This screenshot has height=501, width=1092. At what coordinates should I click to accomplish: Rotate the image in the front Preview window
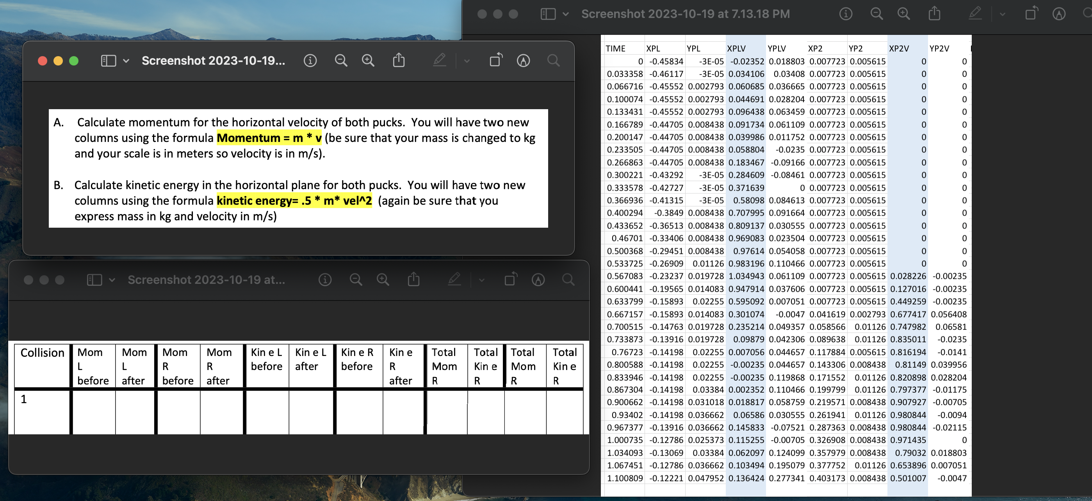pyautogui.click(x=496, y=60)
